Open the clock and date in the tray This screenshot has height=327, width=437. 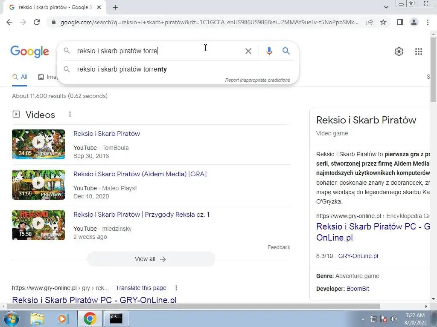point(415,318)
